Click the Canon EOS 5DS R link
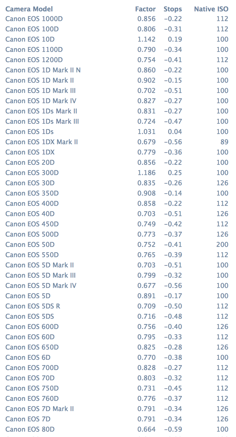Viewport: 236px width, 437px height. 33,306
